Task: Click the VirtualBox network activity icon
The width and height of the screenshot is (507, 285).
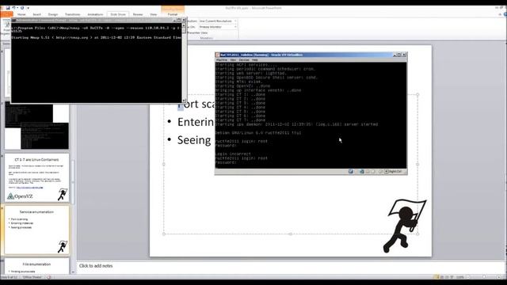Action: pyautogui.click(x=362, y=172)
